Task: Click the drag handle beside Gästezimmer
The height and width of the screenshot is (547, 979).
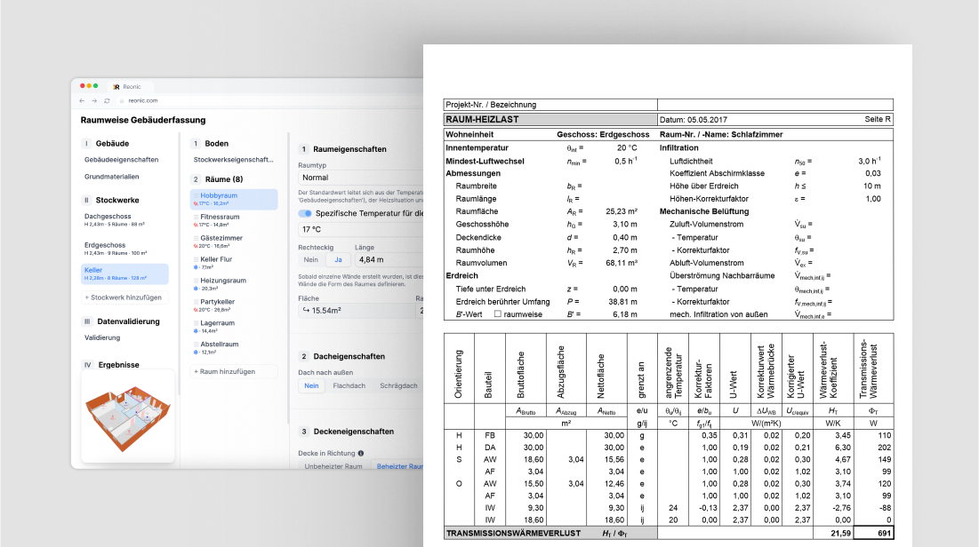Action: point(196,238)
